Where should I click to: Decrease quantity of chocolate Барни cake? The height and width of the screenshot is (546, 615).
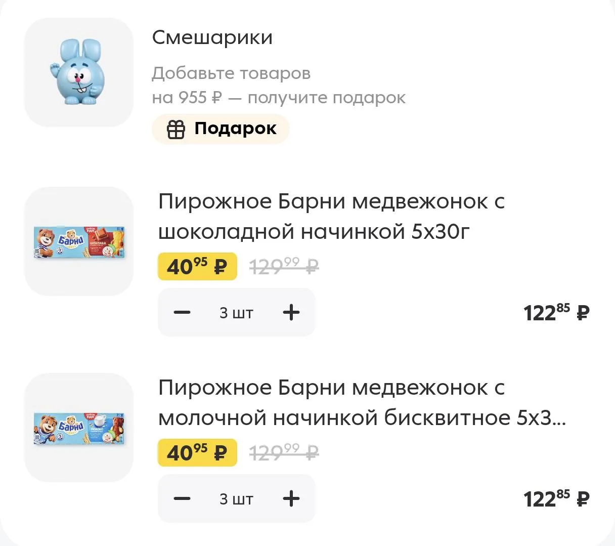pos(182,312)
